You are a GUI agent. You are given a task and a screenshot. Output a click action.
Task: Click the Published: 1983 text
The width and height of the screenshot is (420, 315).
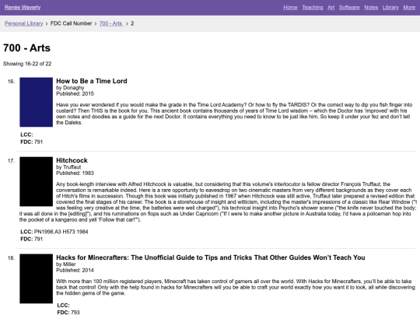click(x=75, y=173)
